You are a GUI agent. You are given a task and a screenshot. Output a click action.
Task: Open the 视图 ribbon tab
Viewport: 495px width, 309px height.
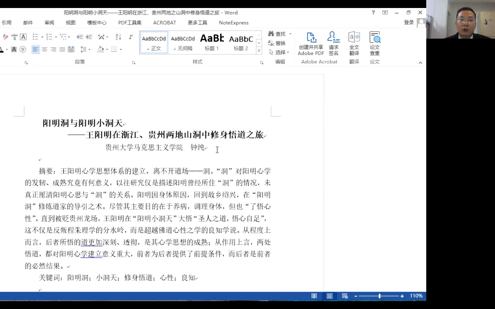tap(70, 23)
